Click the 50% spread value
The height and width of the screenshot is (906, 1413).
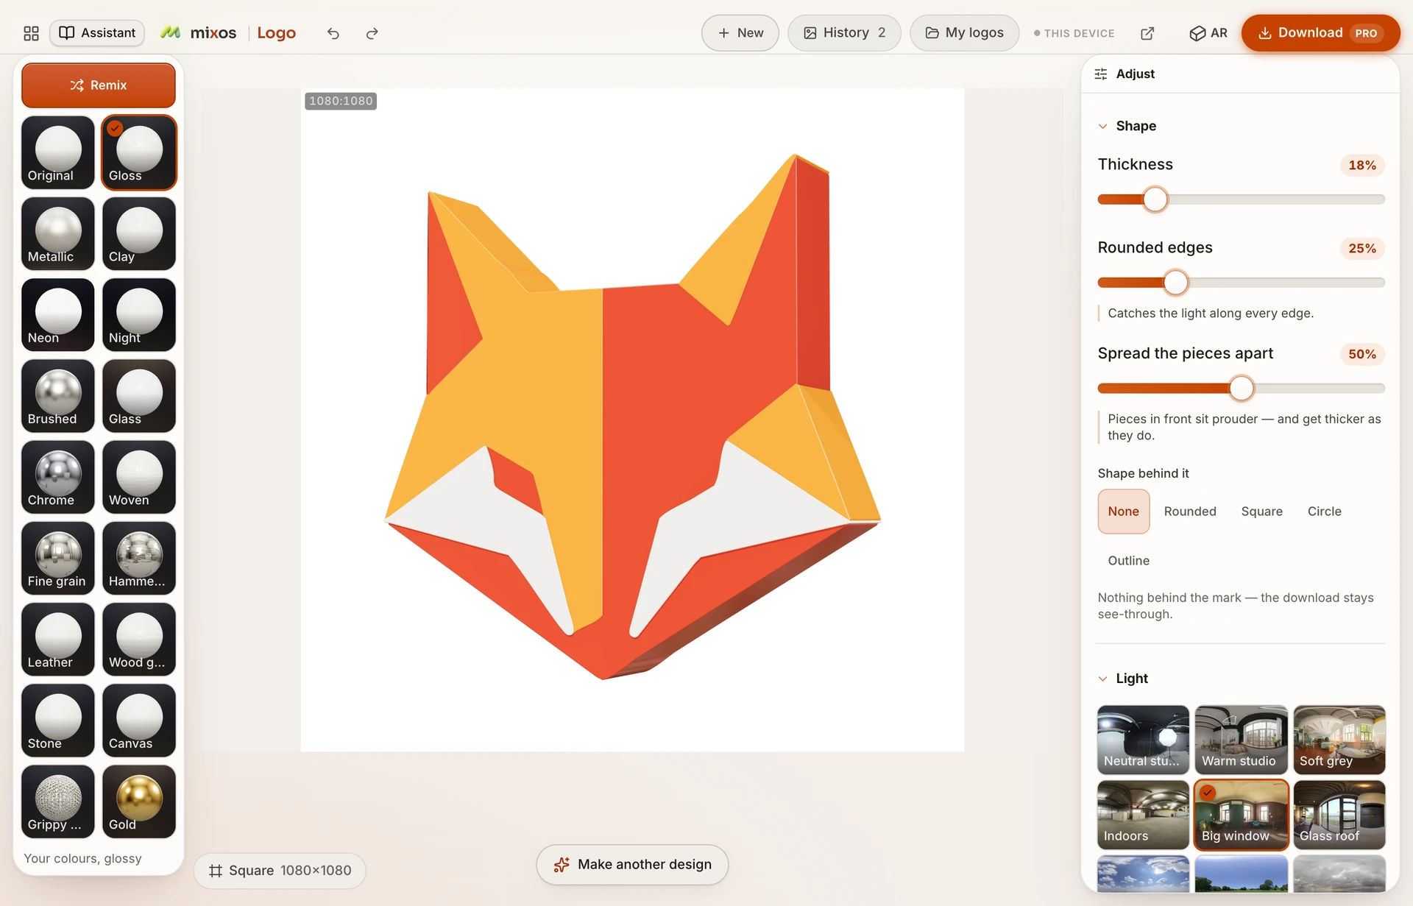coord(1362,355)
